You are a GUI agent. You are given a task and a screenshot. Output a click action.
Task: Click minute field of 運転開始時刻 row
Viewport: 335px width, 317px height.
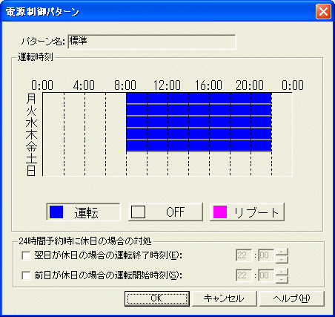(266, 275)
